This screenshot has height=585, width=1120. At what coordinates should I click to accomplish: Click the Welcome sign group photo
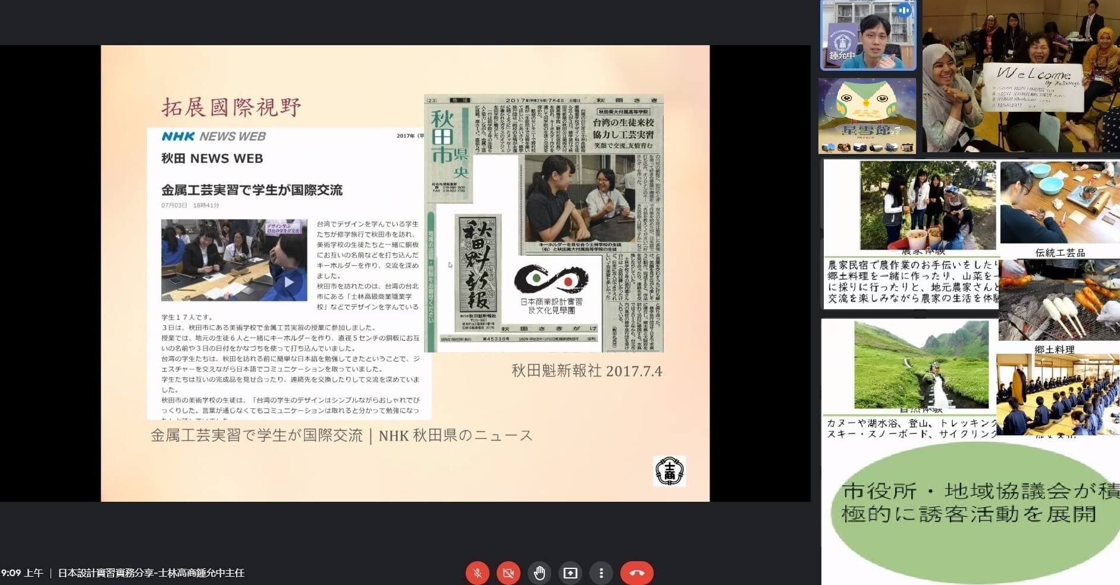1021,76
